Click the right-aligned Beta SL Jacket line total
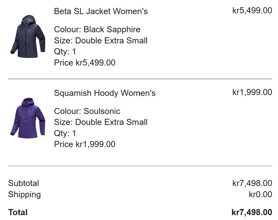Screen dimensions: 278x220 coord(252,10)
